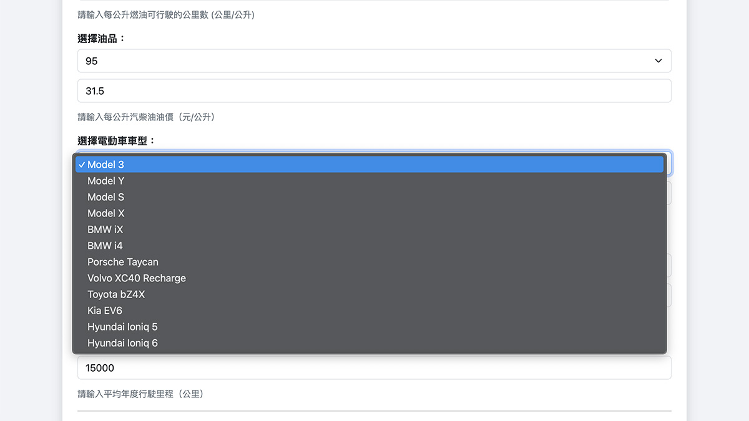Pick Hyundai Ioniq 5

[370, 327]
